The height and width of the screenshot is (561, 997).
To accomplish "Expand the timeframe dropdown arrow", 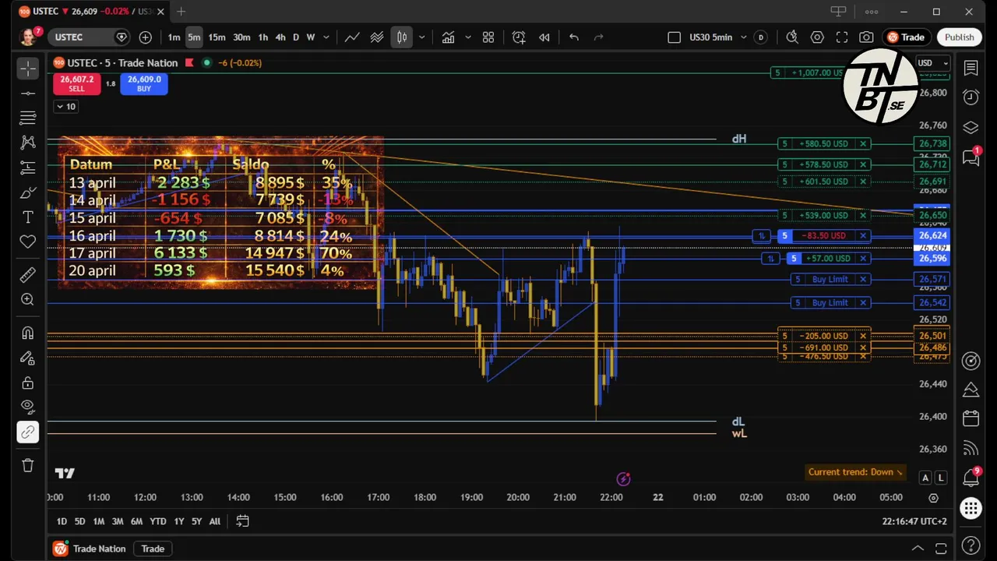I will pos(326,37).
